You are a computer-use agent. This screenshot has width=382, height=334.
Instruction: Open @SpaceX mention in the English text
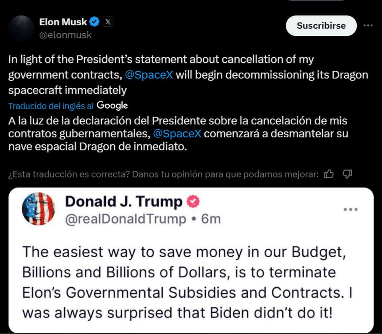point(149,75)
